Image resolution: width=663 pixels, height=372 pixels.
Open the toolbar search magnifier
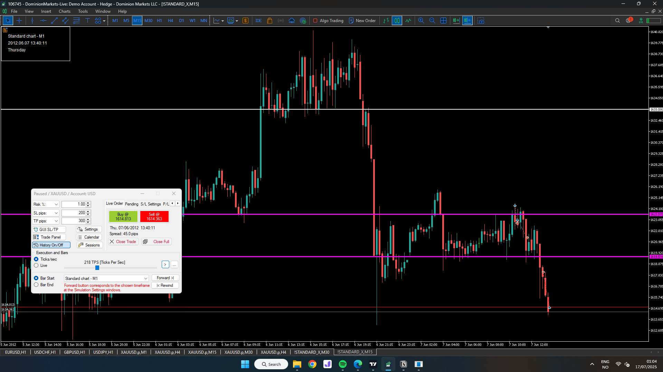coord(617,21)
